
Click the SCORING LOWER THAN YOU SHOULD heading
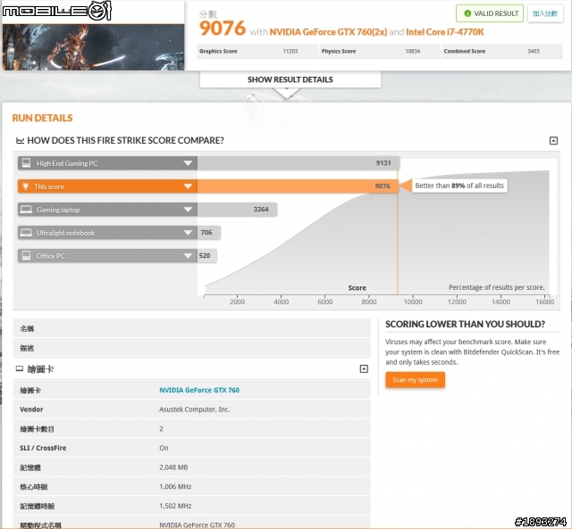pyautogui.click(x=465, y=324)
